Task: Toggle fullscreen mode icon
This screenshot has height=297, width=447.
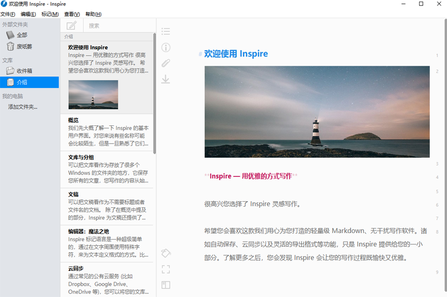Action: click(165, 269)
